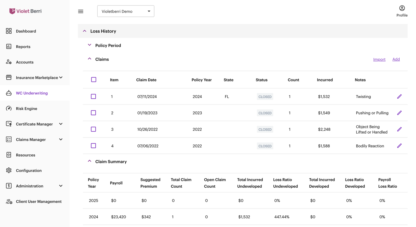The height and width of the screenshot is (227, 416).
Task: Open the hamburger menu icon
Action: (x=81, y=11)
